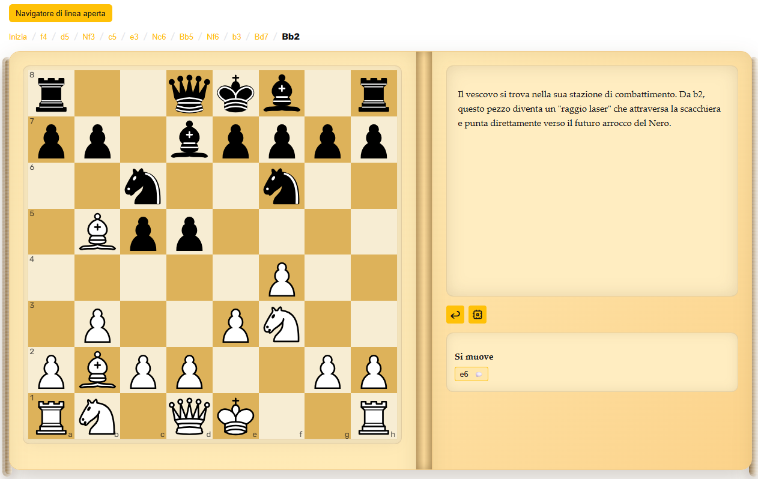Open the engine analysis chip icon
The width and height of the screenshot is (758, 479).
tap(478, 315)
